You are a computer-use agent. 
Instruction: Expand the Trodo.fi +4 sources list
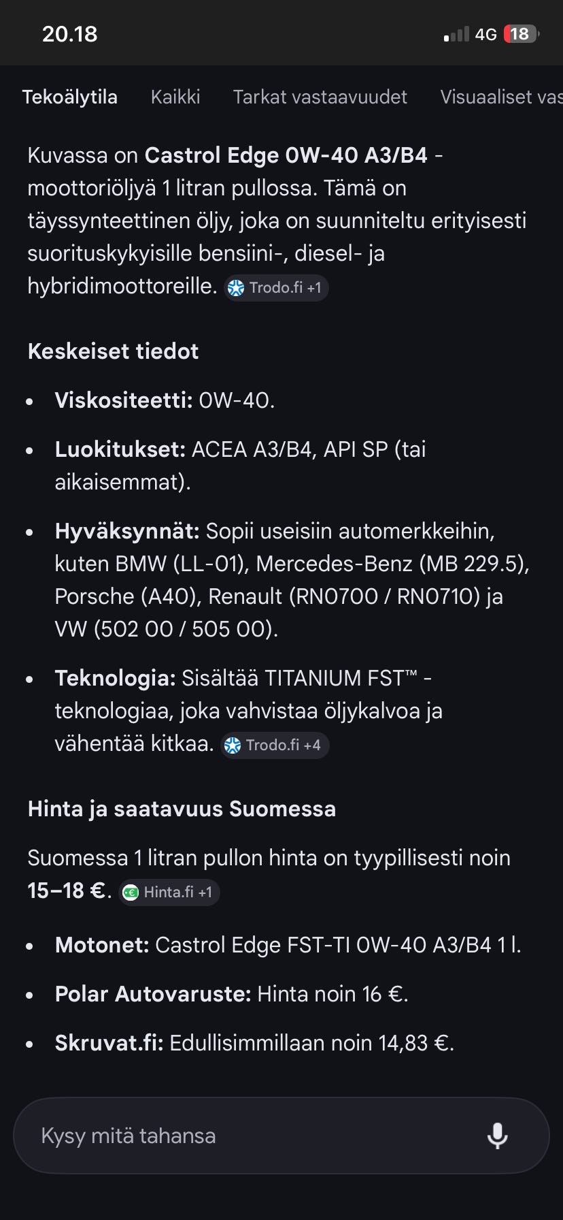(x=275, y=745)
